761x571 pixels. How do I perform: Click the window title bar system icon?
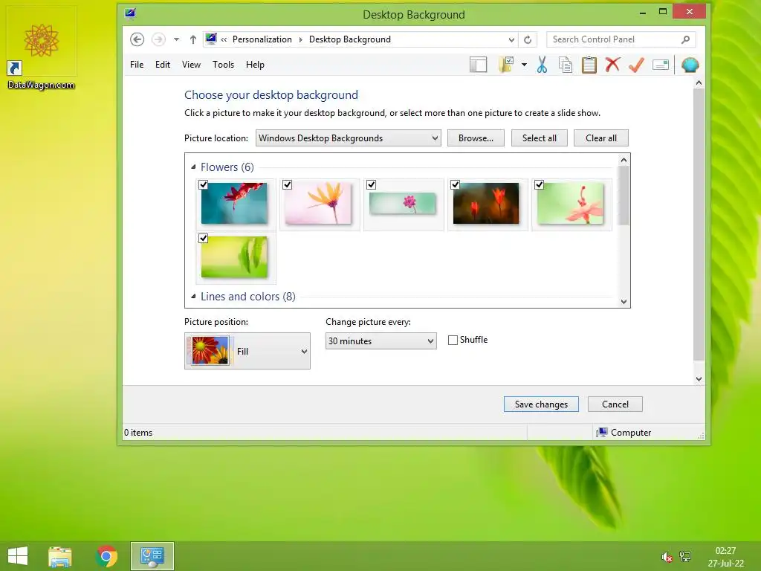(x=130, y=13)
